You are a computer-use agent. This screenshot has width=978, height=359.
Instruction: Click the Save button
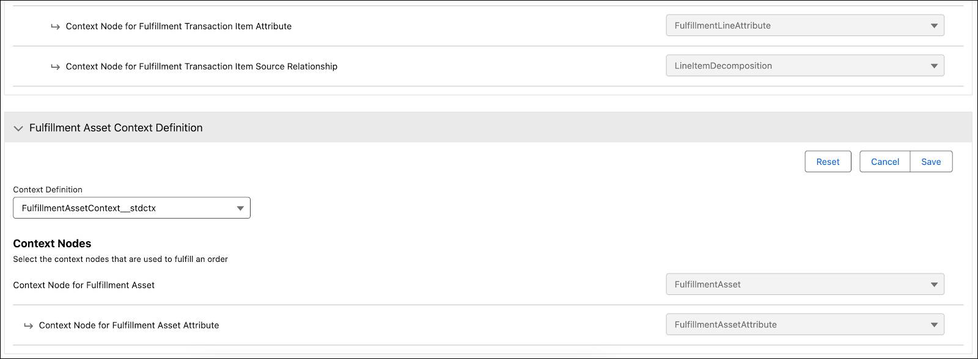(x=931, y=161)
